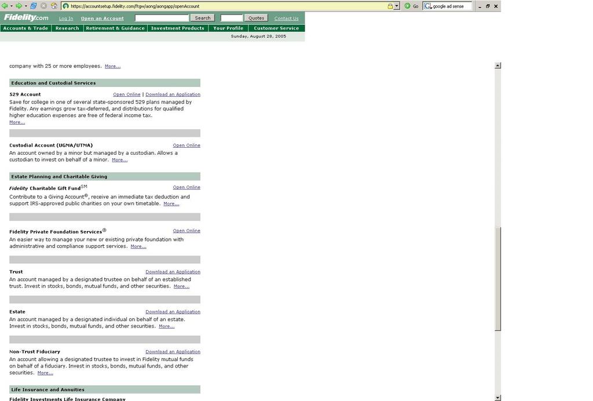Click More link for Non-Trust Fiduciary
Screen dimensions: 593x401
point(45,373)
